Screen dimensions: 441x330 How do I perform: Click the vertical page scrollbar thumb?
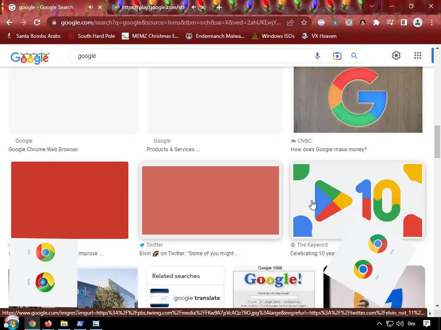(437, 142)
